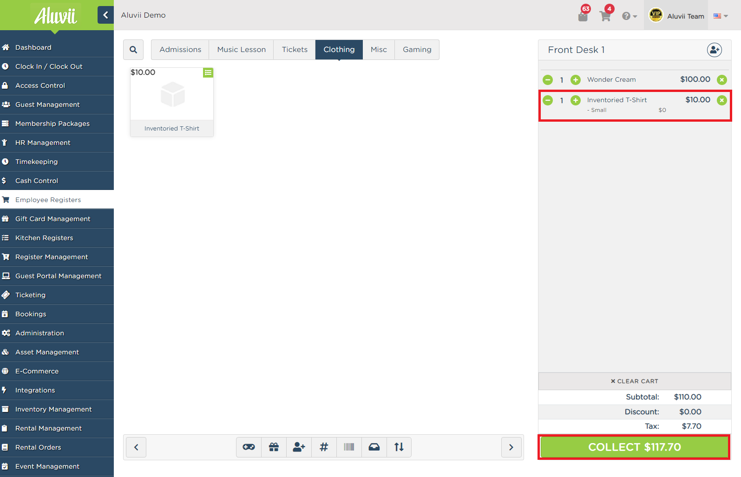The width and height of the screenshot is (741, 477).
Task: Open Bookings in the sidebar
Action: tap(57, 314)
